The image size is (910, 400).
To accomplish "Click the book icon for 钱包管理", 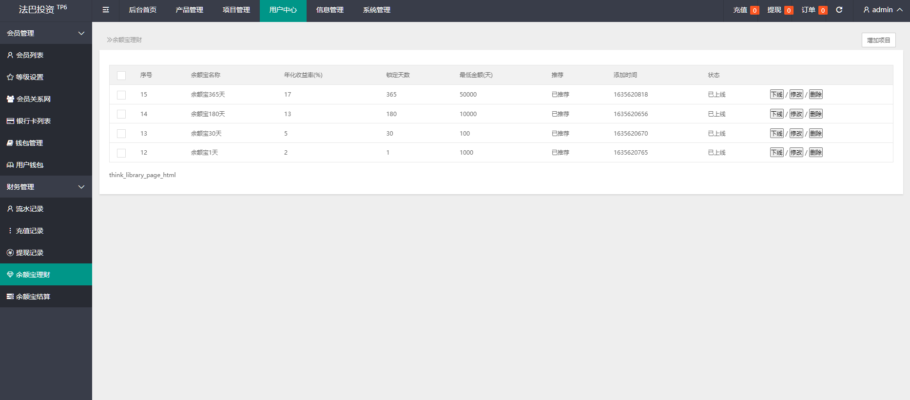I will [x=10, y=143].
